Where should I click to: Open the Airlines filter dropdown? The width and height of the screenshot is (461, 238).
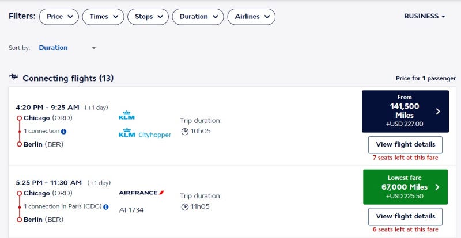click(251, 17)
